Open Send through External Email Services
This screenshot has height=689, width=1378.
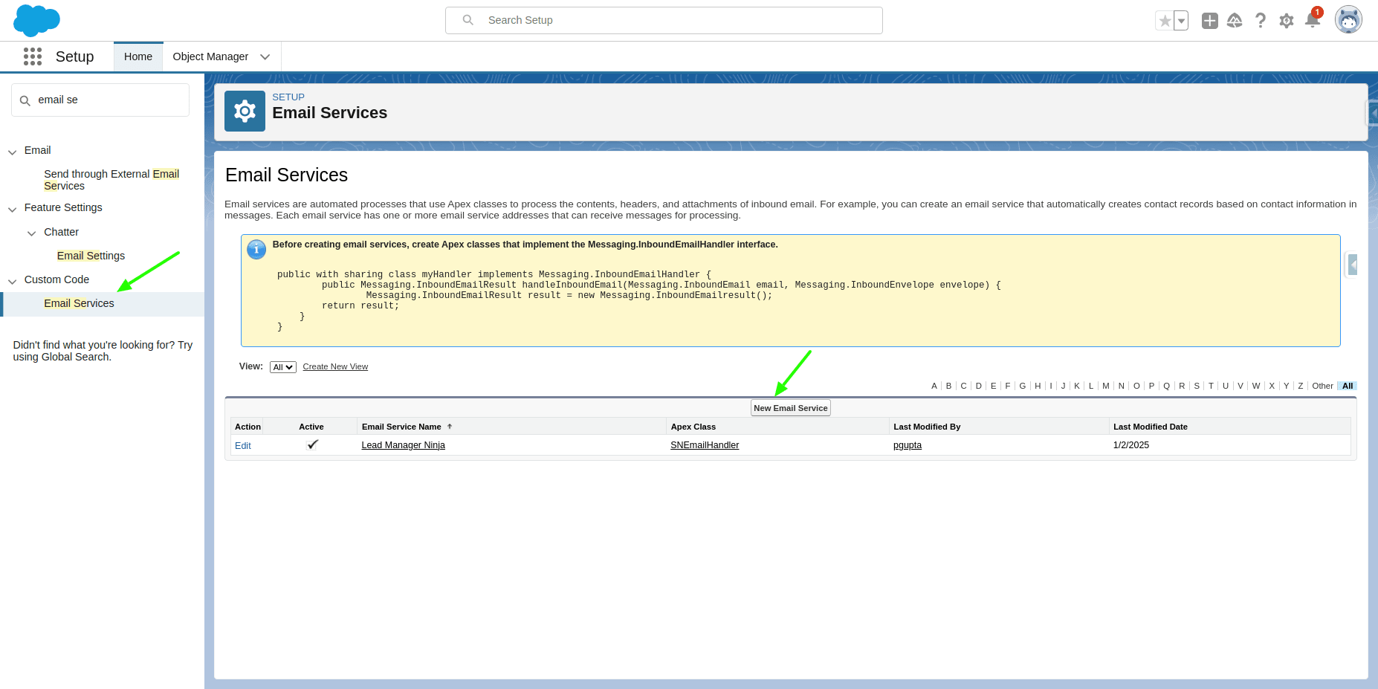coord(111,180)
